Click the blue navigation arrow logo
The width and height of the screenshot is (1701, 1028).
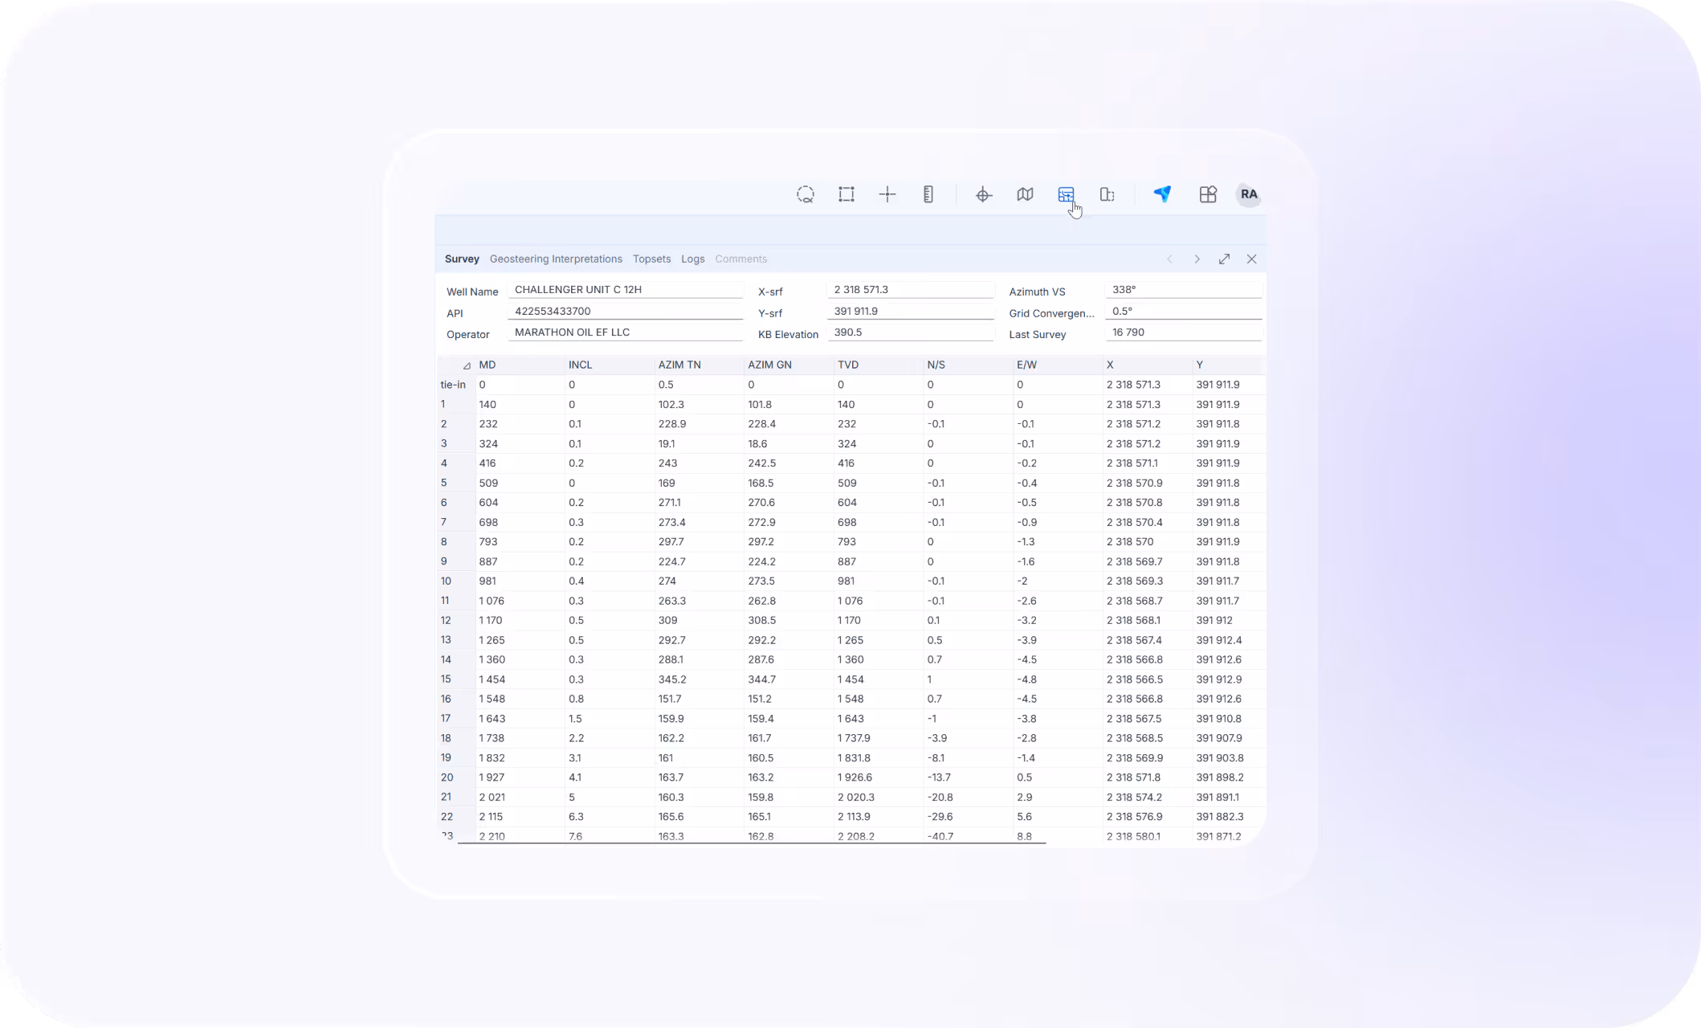[x=1162, y=194]
